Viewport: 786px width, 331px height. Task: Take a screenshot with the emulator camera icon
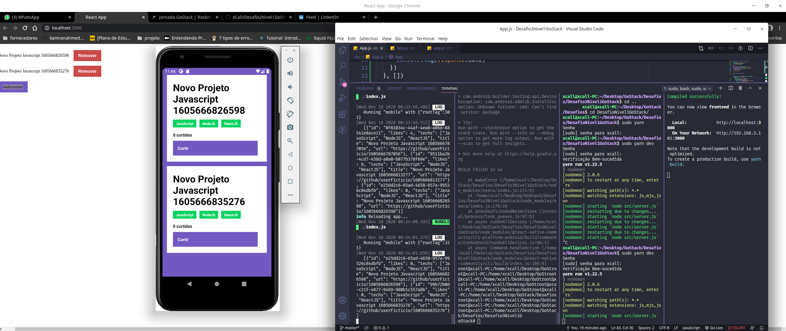(x=290, y=127)
